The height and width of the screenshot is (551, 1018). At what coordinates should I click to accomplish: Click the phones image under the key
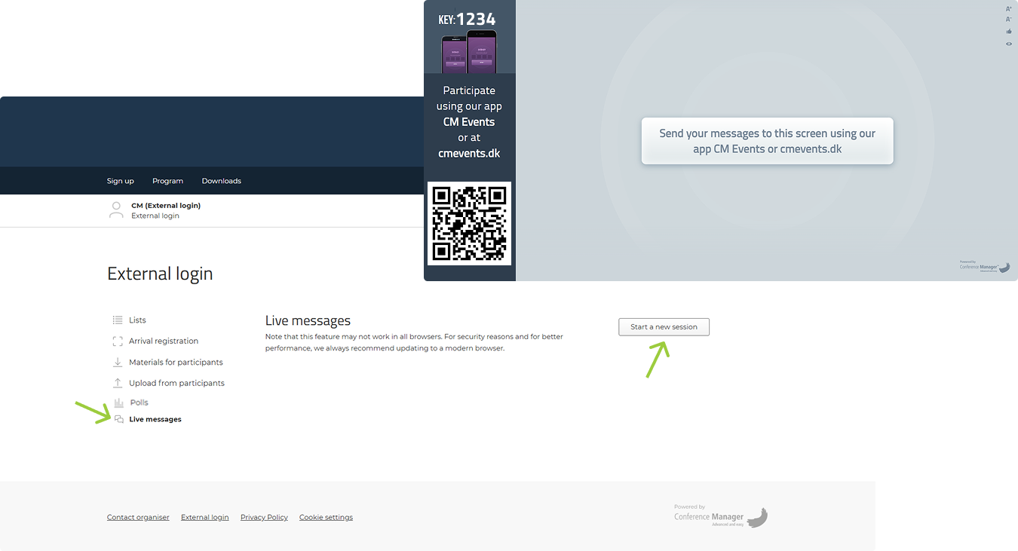click(x=469, y=51)
